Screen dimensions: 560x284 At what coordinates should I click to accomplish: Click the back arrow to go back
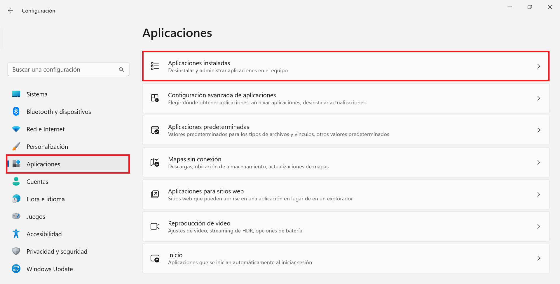[x=10, y=10]
